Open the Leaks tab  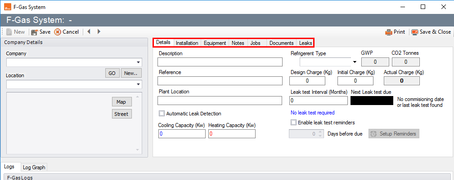[x=306, y=43]
